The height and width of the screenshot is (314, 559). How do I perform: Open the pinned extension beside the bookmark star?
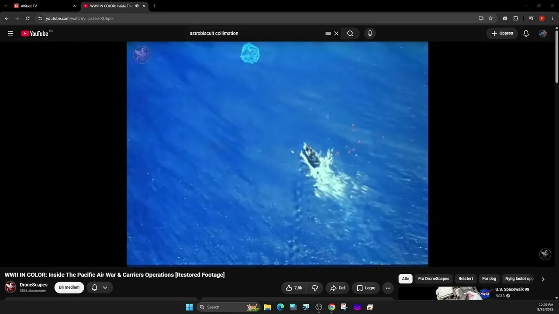[505, 18]
